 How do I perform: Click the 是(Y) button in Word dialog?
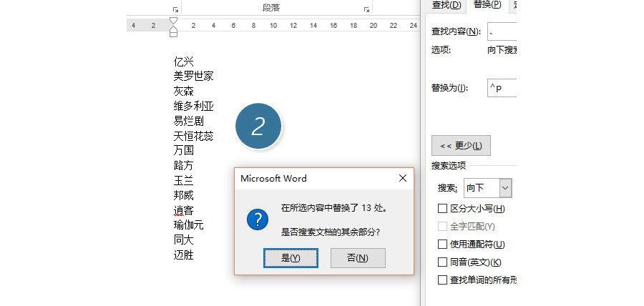pyautogui.click(x=291, y=258)
